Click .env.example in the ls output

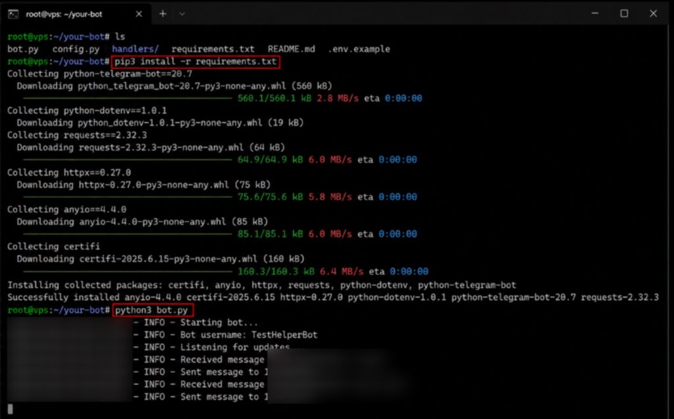[359, 49]
